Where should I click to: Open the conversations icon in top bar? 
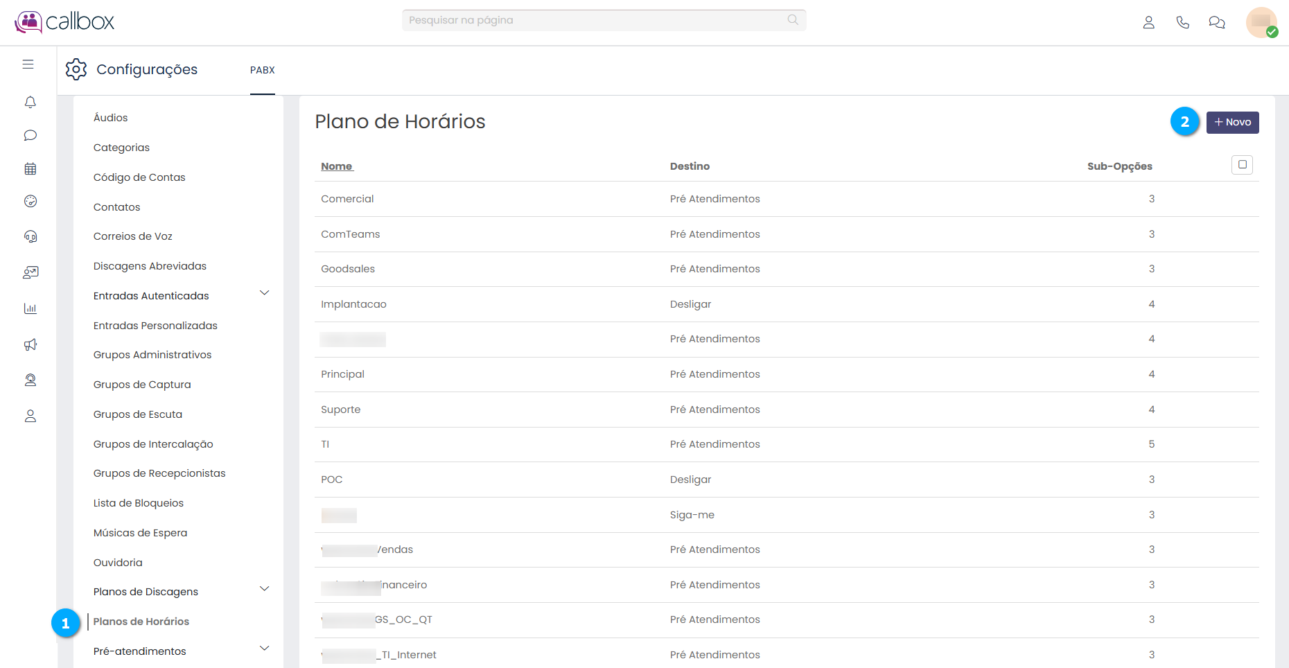[x=1216, y=22]
